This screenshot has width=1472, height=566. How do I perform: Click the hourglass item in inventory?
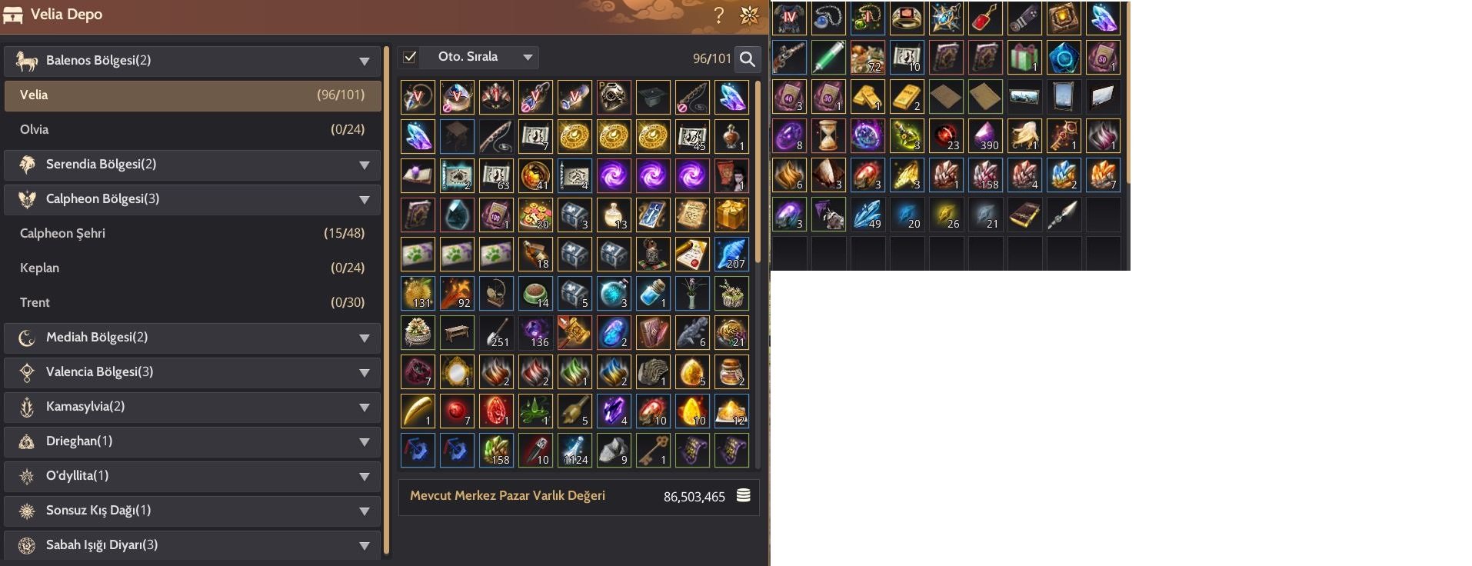(x=828, y=135)
